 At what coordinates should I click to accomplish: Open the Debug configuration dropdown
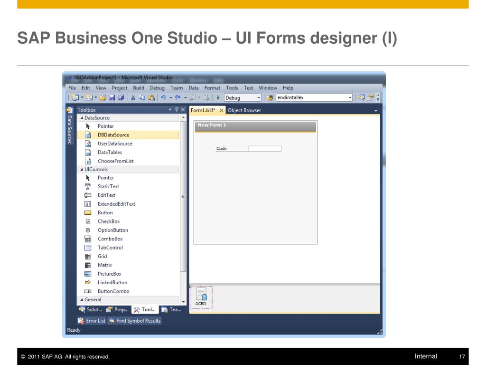tap(259, 98)
